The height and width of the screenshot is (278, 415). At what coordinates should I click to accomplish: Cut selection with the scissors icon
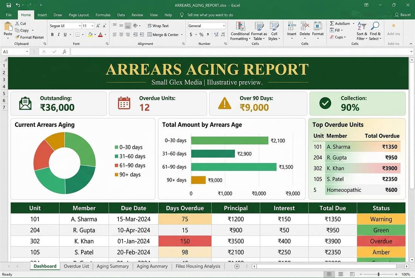click(17, 23)
